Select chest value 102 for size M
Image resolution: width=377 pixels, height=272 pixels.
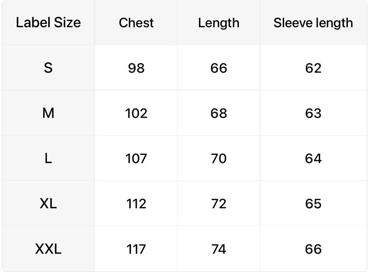click(x=136, y=113)
